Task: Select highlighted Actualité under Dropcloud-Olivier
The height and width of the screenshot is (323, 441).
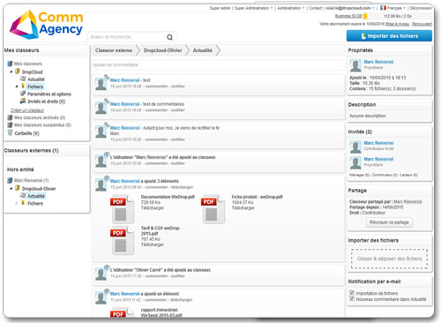Action: 36,196
